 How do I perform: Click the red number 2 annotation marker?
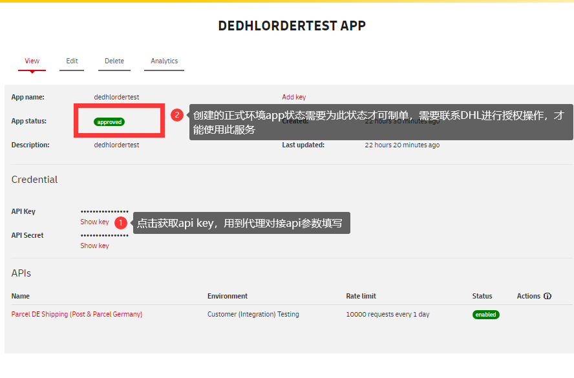click(177, 115)
